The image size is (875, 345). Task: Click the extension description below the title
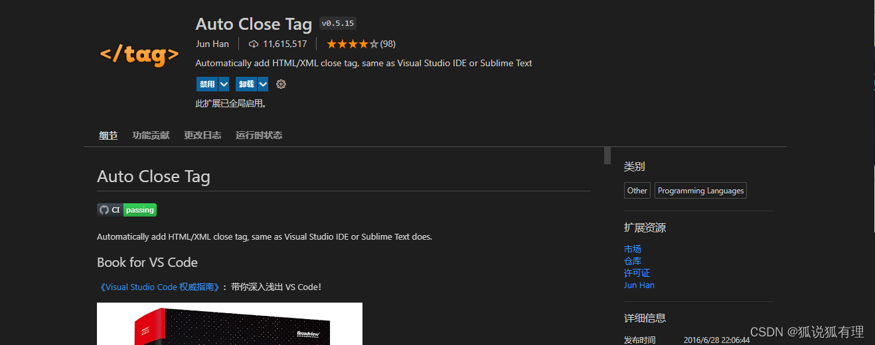tap(364, 64)
